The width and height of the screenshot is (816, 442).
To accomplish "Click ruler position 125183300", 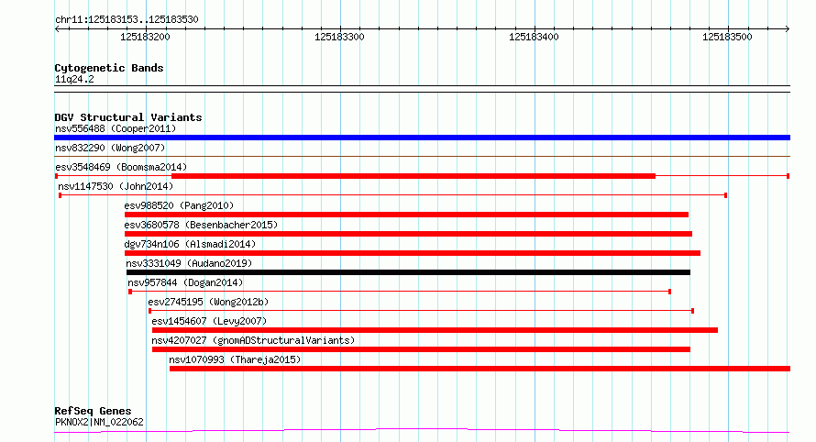I will [x=339, y=37].
